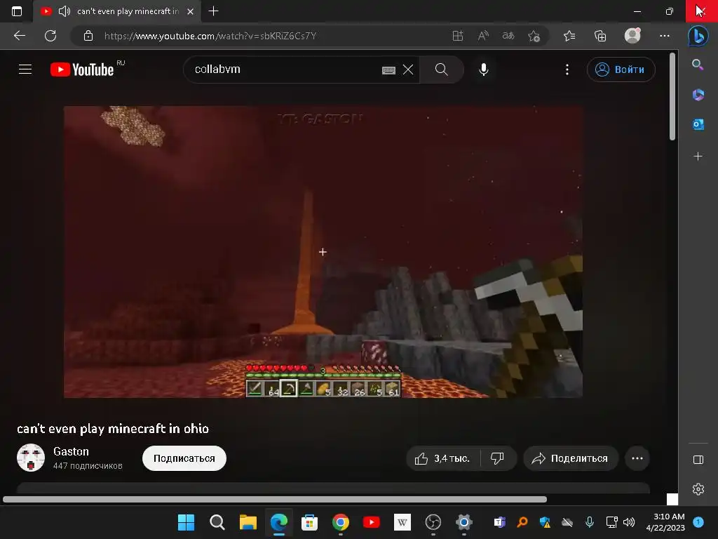Dislike the video with thumbs down
The image size is (718, 539).
(x=497, y=458)
